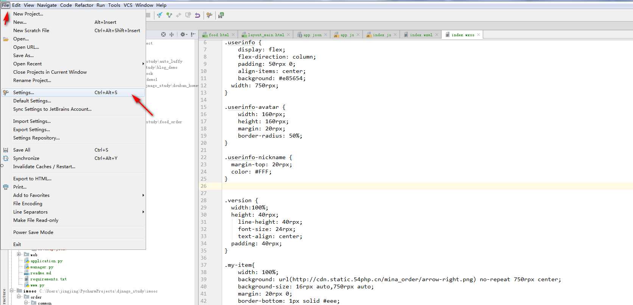This screenshot has width=633, height=305.
Task: Click the VCS update project icon
Action: click(160, 15)
